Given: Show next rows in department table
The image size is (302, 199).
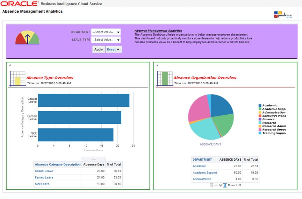Looking at the screenshot, I should click(221, 185).
